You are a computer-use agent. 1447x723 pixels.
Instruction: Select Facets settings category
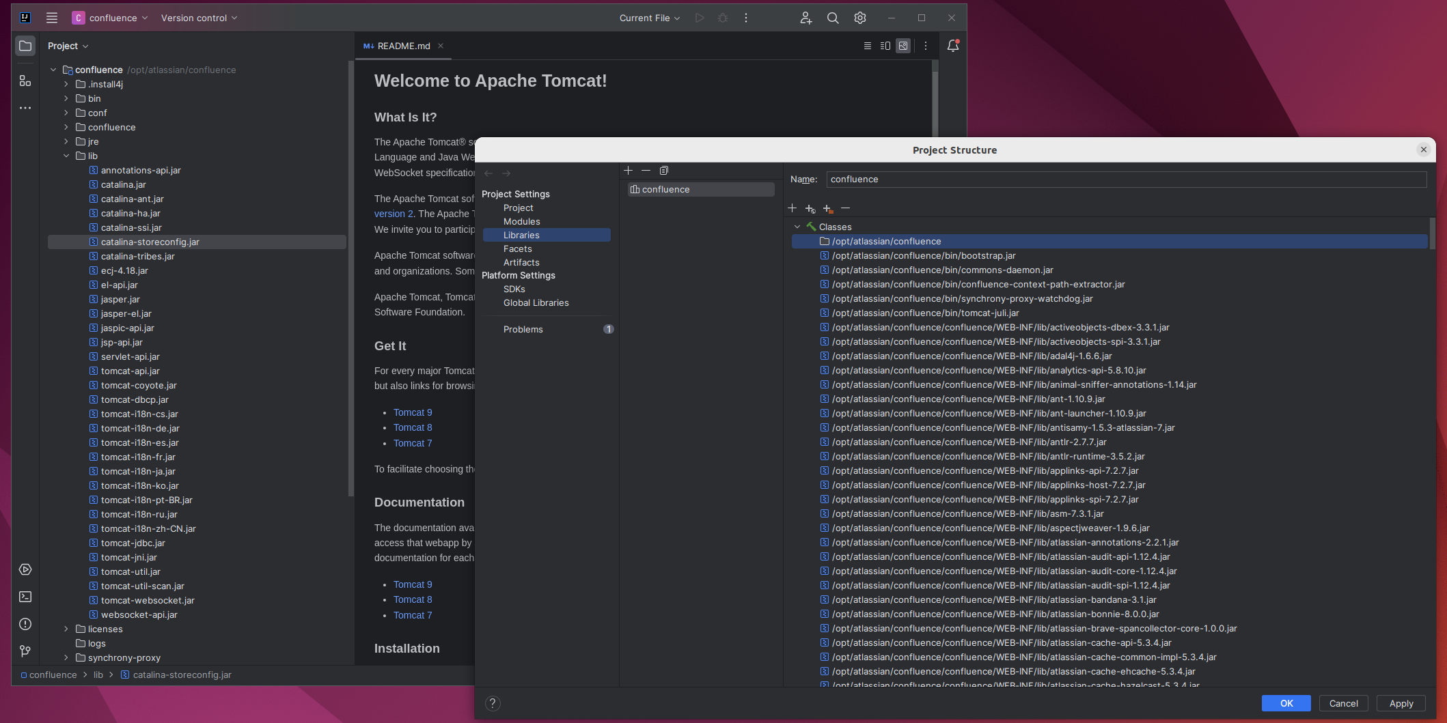tap(517, 249)
